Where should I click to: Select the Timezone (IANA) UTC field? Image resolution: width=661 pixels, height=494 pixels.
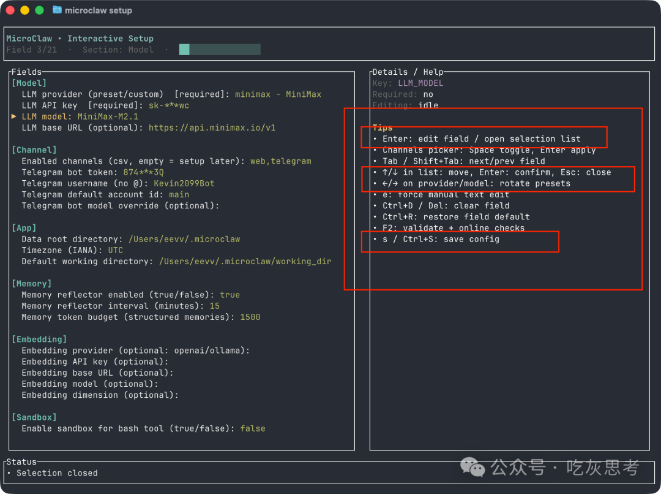coord(72,250)
